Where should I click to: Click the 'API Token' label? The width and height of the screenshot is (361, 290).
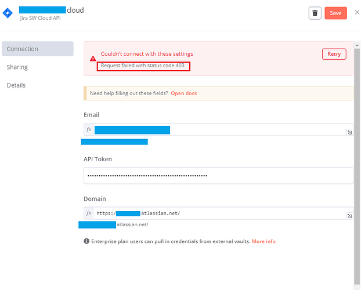98,159
